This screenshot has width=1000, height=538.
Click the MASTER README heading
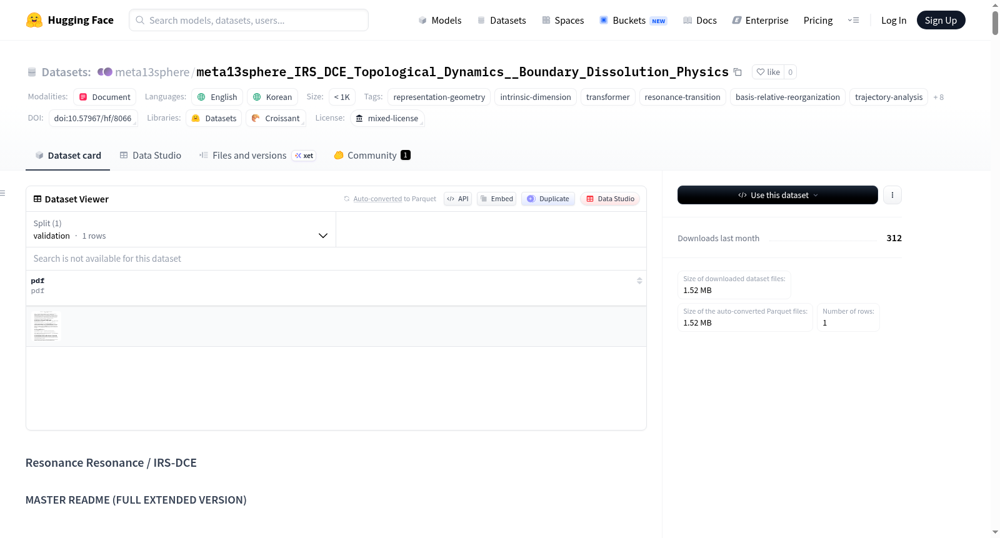click(136, 500)
